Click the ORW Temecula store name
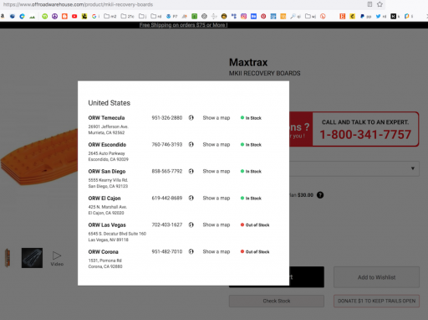 point(106,118)
